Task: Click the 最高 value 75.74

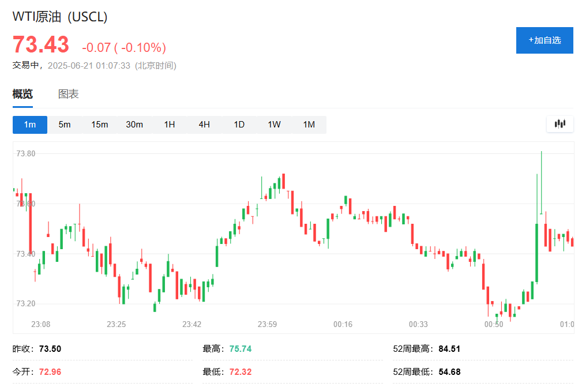Action: tap(240, 349)
